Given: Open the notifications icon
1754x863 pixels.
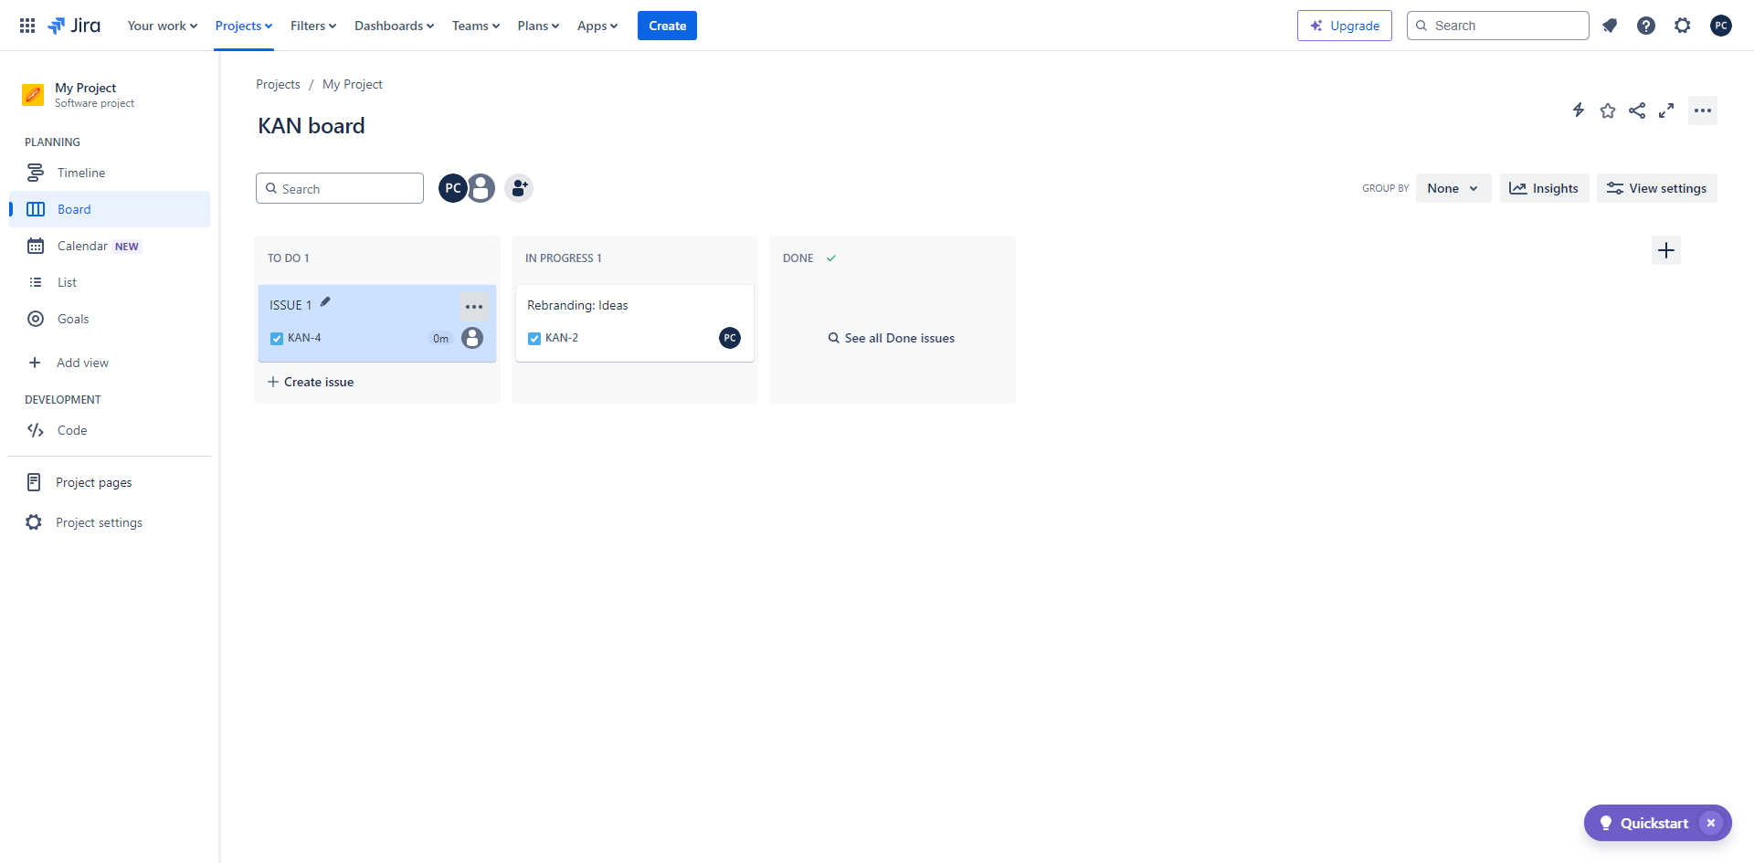Looking at the screenshot, I should click(1610, 26).
